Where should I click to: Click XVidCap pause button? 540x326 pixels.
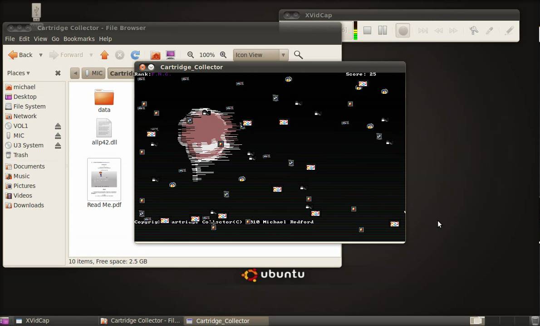pos(383,31)
